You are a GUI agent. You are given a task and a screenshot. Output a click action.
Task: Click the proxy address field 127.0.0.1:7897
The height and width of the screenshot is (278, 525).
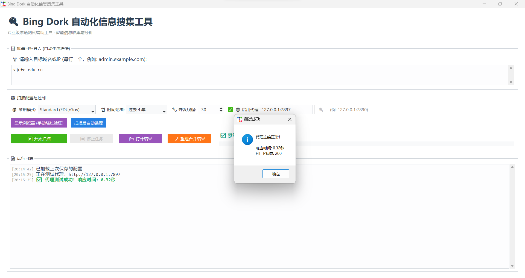tap(286, 110)
